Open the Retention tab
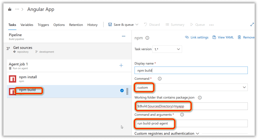The image size is (258, 139). pos(76,25)
